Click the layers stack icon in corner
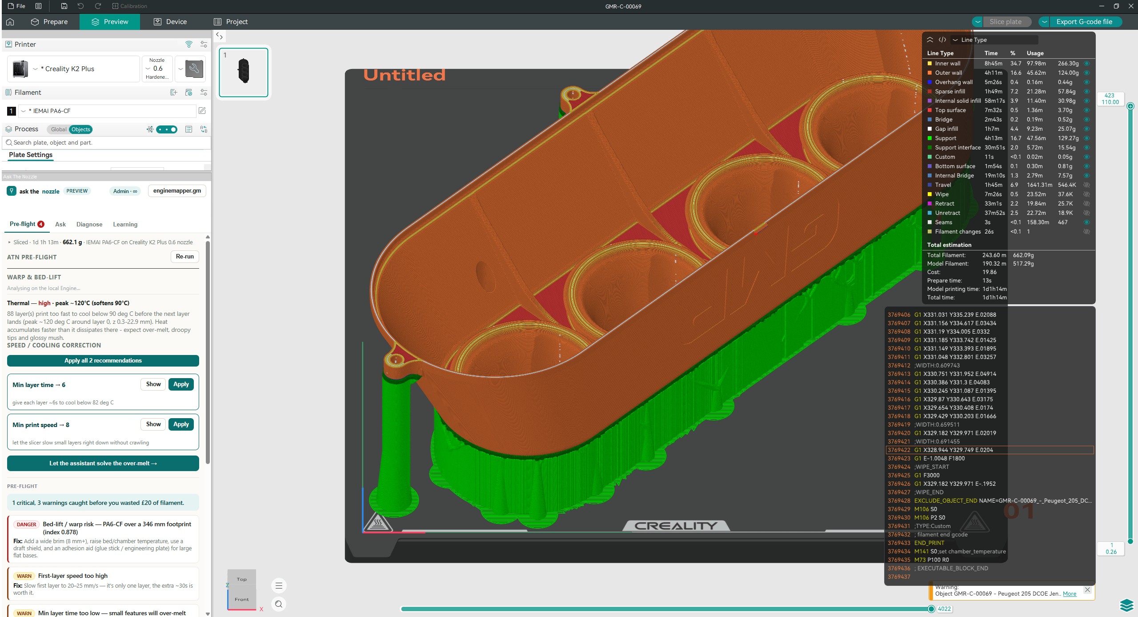This screenshot has width=1138, height=617. coord(1127,605)
